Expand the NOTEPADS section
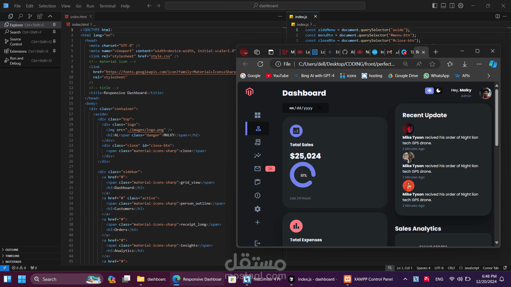This screenshot has width=511, height=287. pyautogui.click(x=13, y=262)
